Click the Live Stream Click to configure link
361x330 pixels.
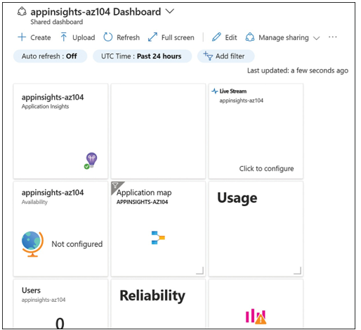click(x=266, y=168)
